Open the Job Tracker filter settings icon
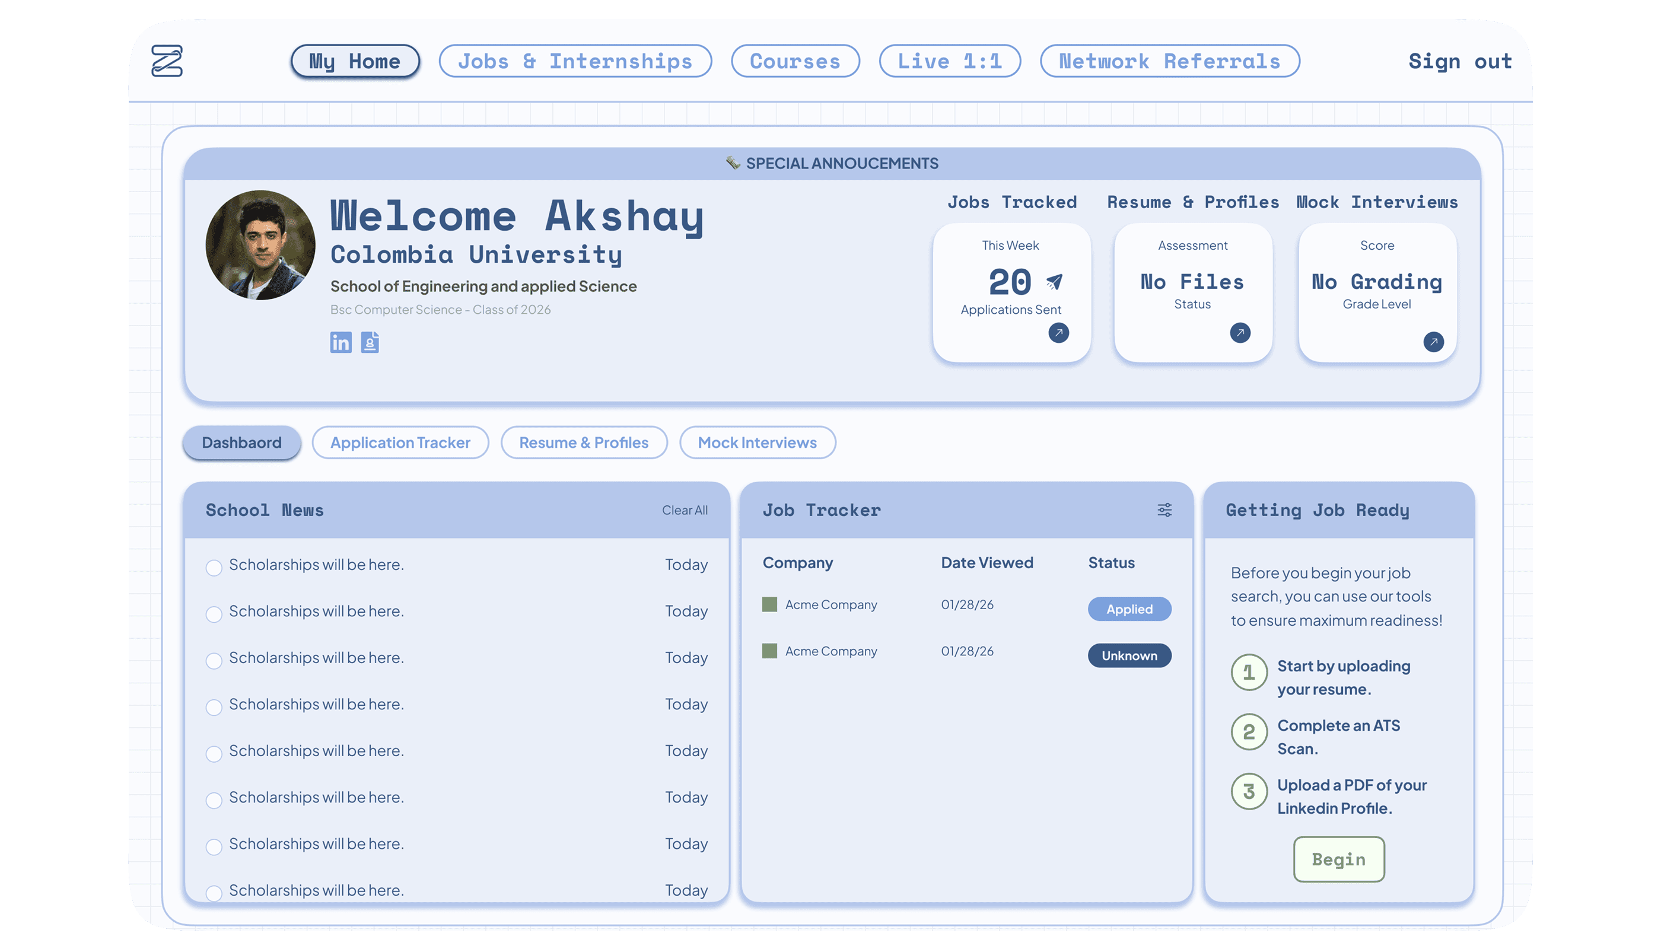This screenshot has width=1661, height=949. click(x=1164, y=509)
